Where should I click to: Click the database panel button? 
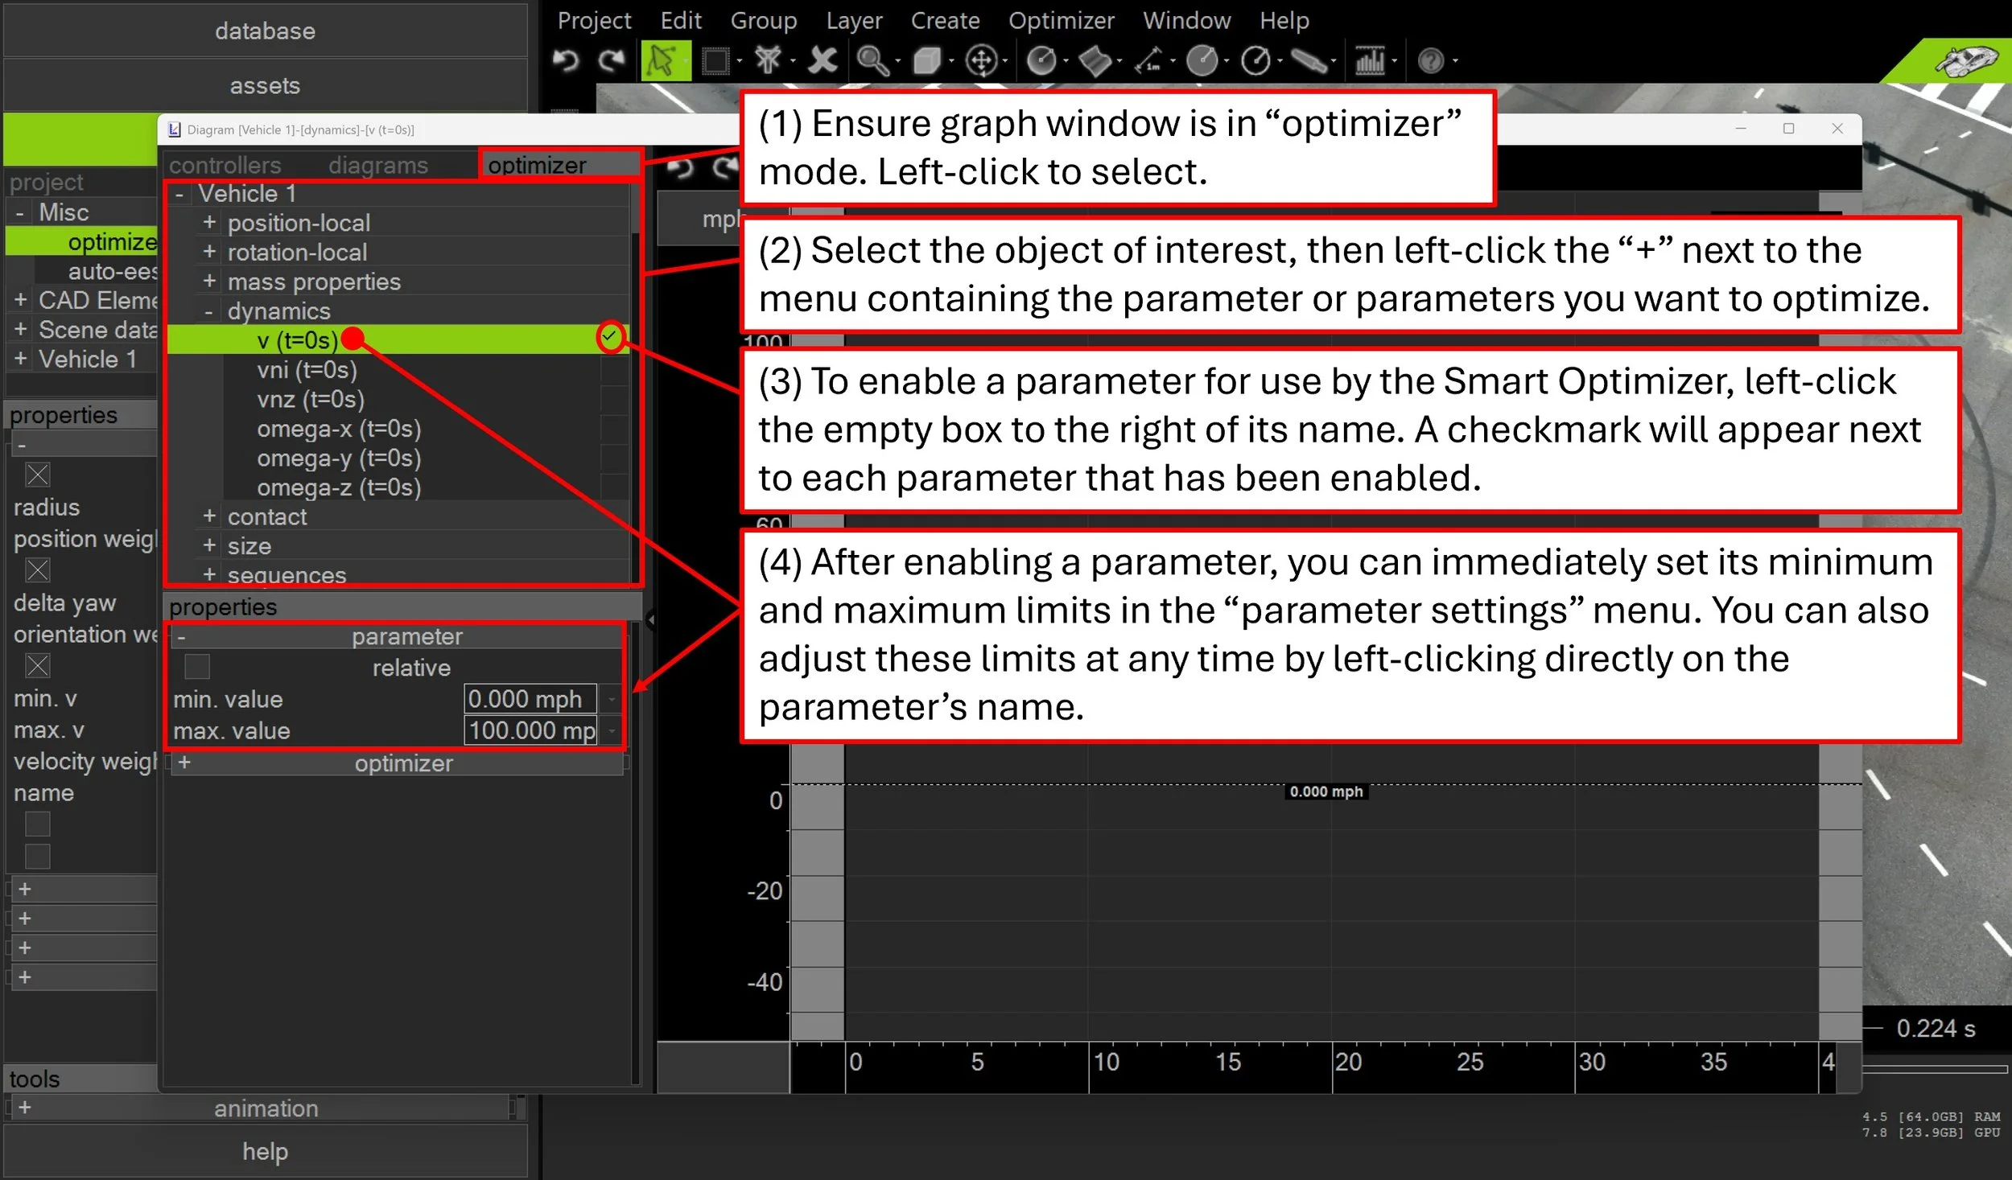[x=265, y=31]
